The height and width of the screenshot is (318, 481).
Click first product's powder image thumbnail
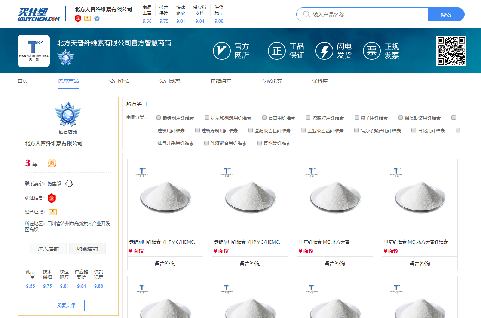pyautogui.click(x=165, y=198)
